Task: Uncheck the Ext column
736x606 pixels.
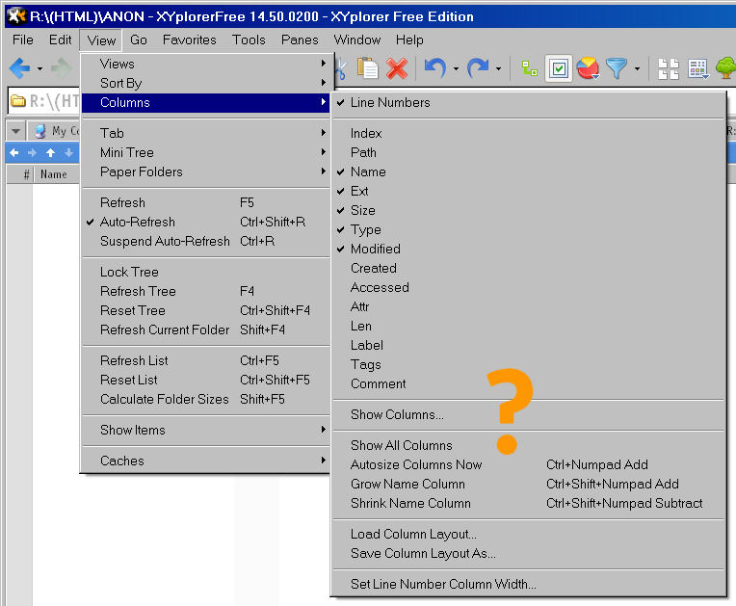Action: [x=528, y=191]
